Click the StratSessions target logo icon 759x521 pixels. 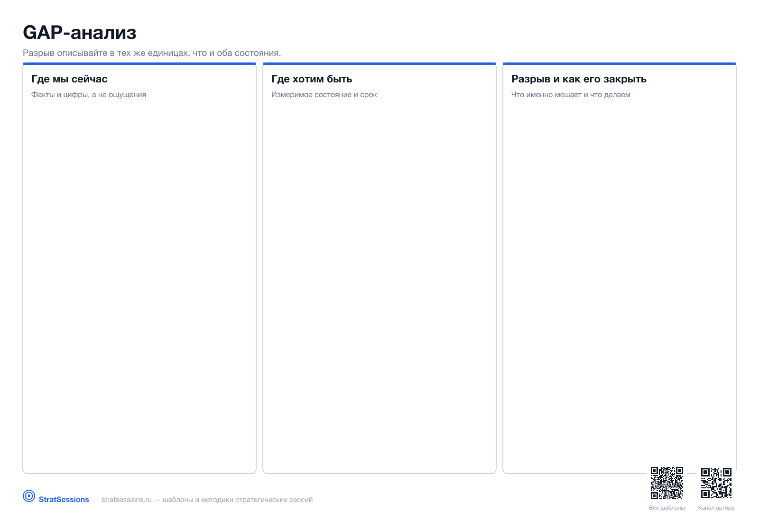pyautogui.click(x=29, y=496)
